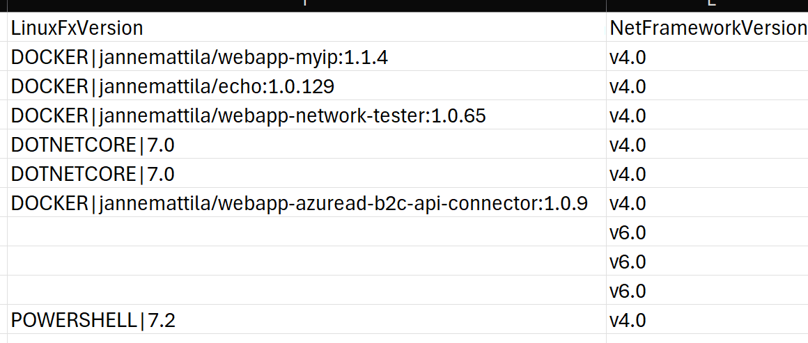Viewport: 808px width, 343px height.
Task: Click the column header above LinuxFxVersion
Action: tap(306, 6)
